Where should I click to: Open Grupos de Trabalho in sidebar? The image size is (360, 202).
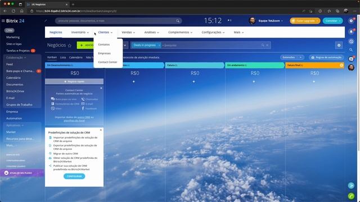click(x=19, y=105)
